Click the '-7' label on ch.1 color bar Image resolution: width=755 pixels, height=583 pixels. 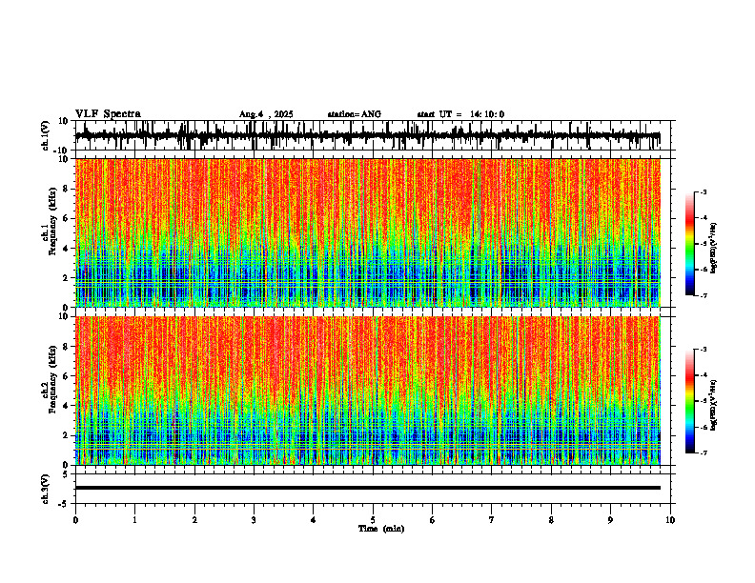pyautogui.click(x=704, y=295)
